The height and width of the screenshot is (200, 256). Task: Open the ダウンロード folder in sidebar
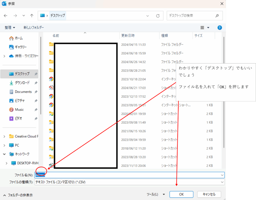pyautogui.click(x=22, y=83)
